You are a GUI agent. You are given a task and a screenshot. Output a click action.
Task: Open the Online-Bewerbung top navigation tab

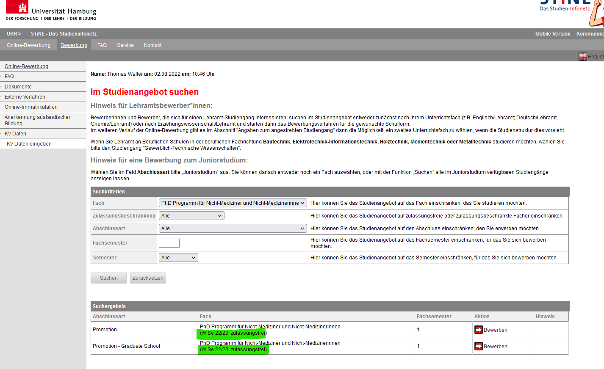pos(28,45)
